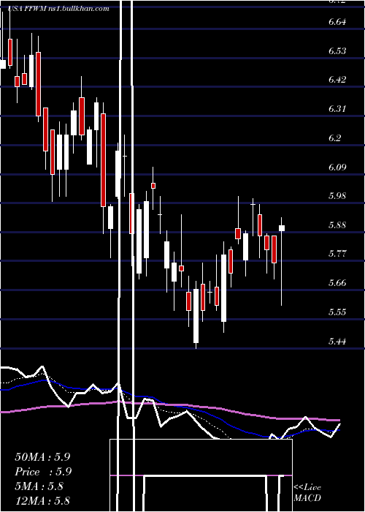Click the 6.64 price axis label
The image size is (365, 512).
point(337,22)
